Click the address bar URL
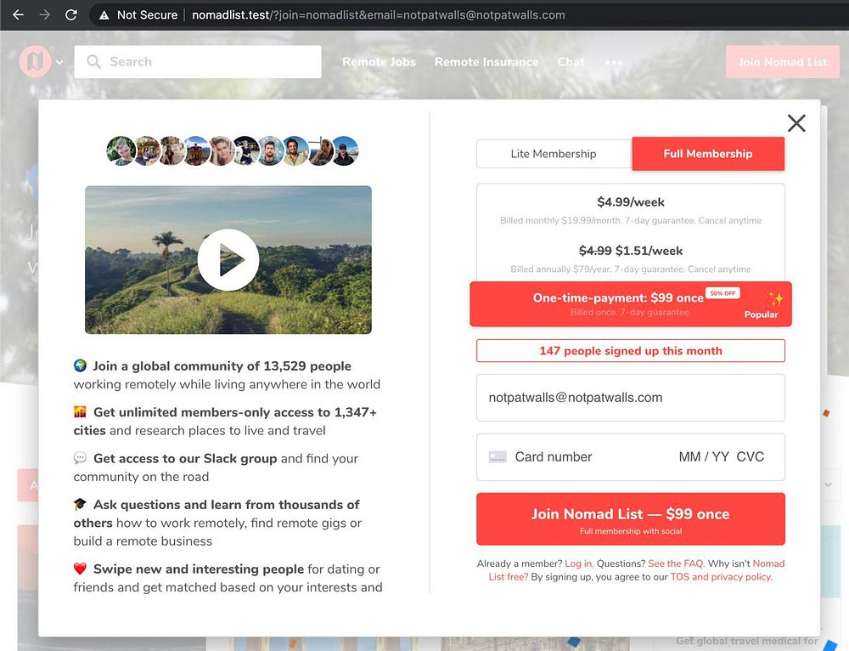 click(x=378, y=15)
